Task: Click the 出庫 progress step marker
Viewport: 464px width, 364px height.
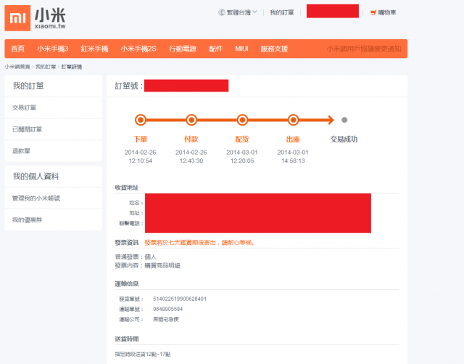Action: click(293, 120)
